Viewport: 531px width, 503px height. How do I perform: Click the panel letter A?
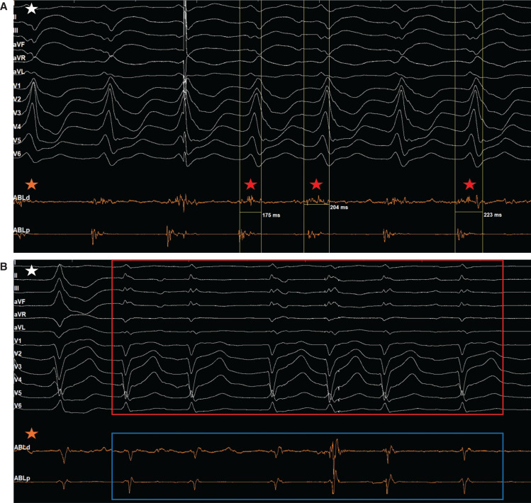[x=4, y=6]
